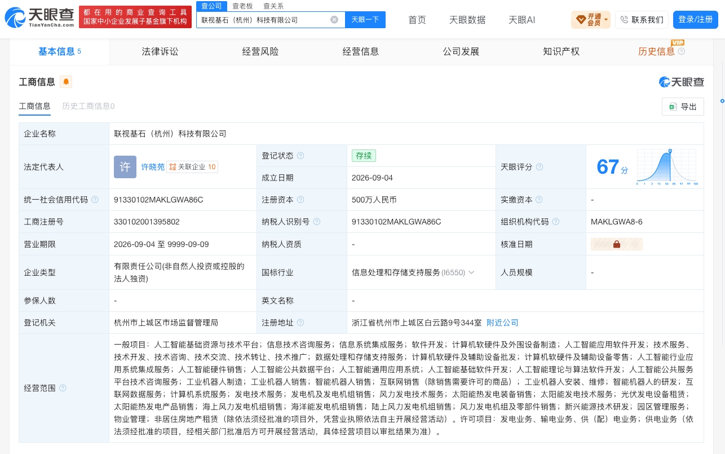This screenshot has height=454, width=725.
Task: Switch to the 查老板 search tab
Action: 242,6
